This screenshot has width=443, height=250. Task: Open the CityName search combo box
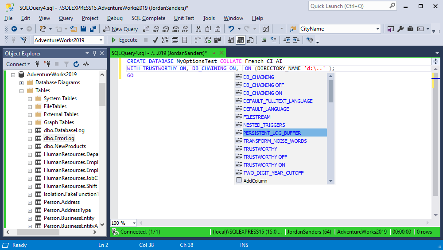pyautogui.click(x=340, y=29)
